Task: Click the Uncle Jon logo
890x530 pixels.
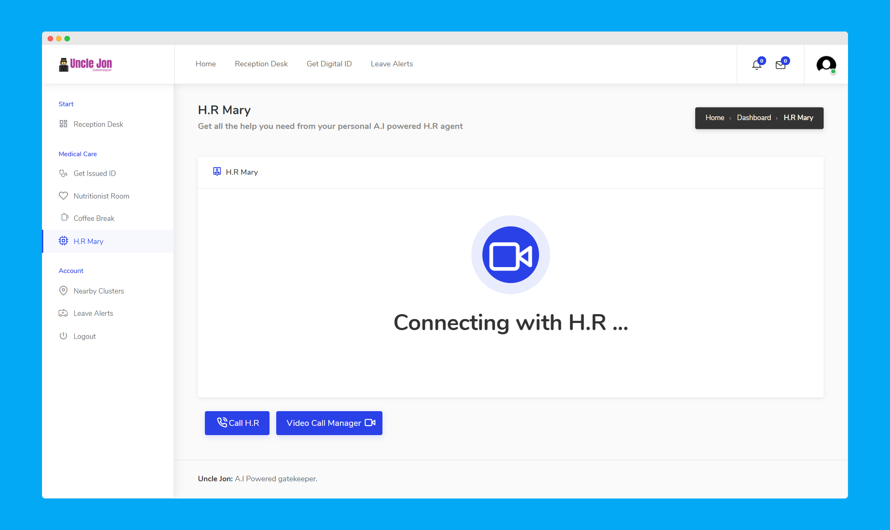Action: pyautogui.click(x=86, y=64)
